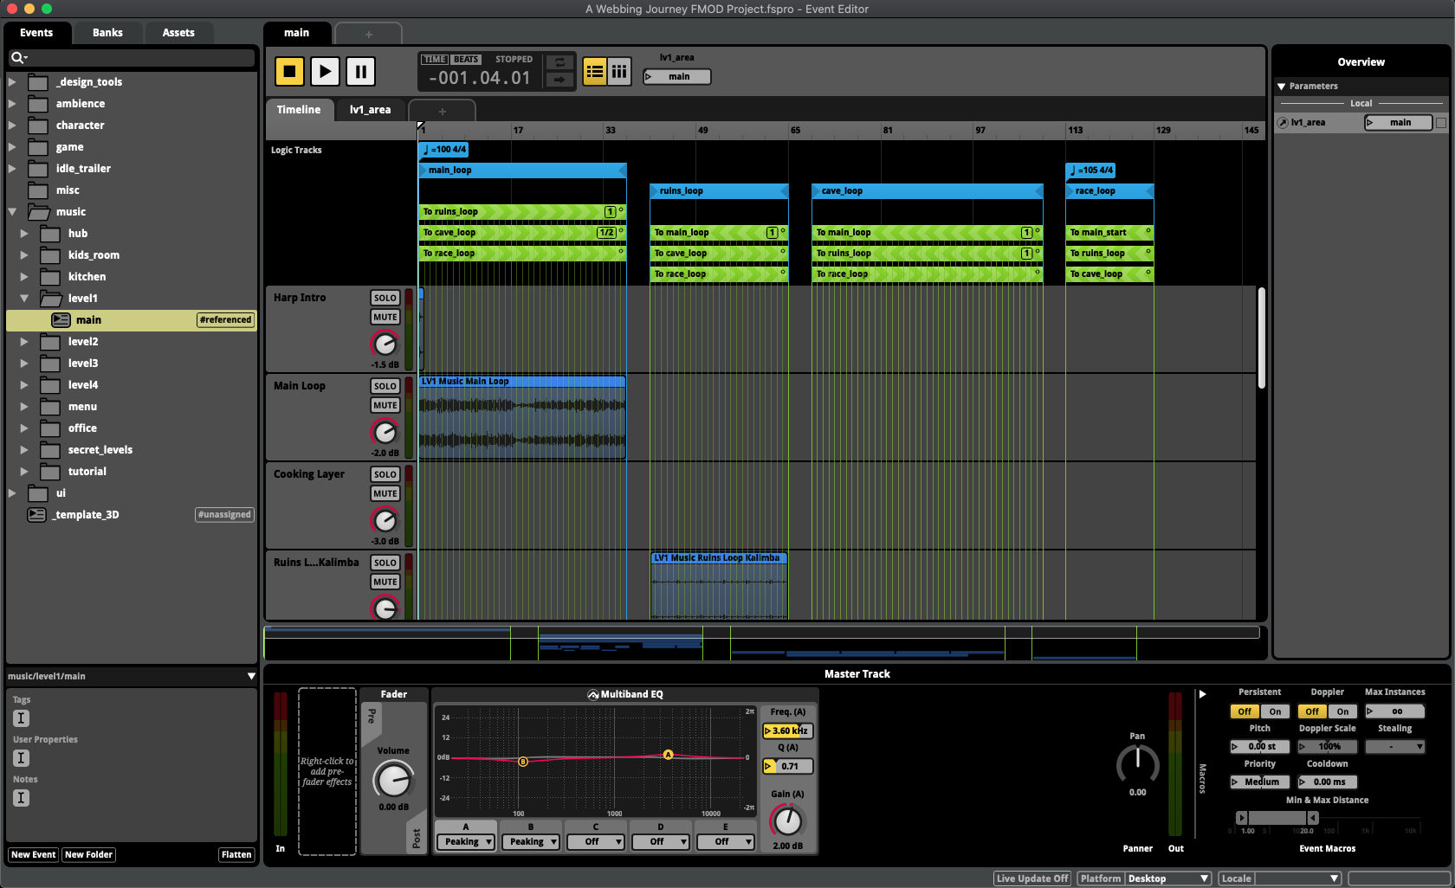
Task: Click EQ band A node on curve
Action: [668, 755]
